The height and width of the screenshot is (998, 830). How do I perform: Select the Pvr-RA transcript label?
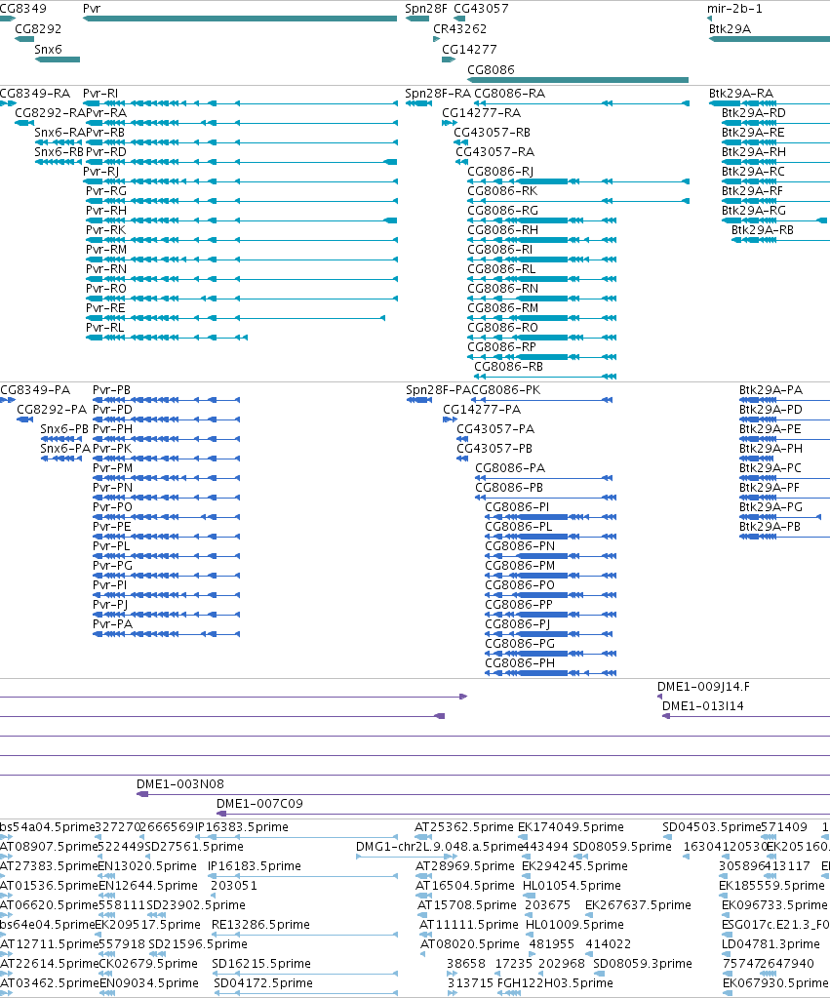[x=106, y=113]
